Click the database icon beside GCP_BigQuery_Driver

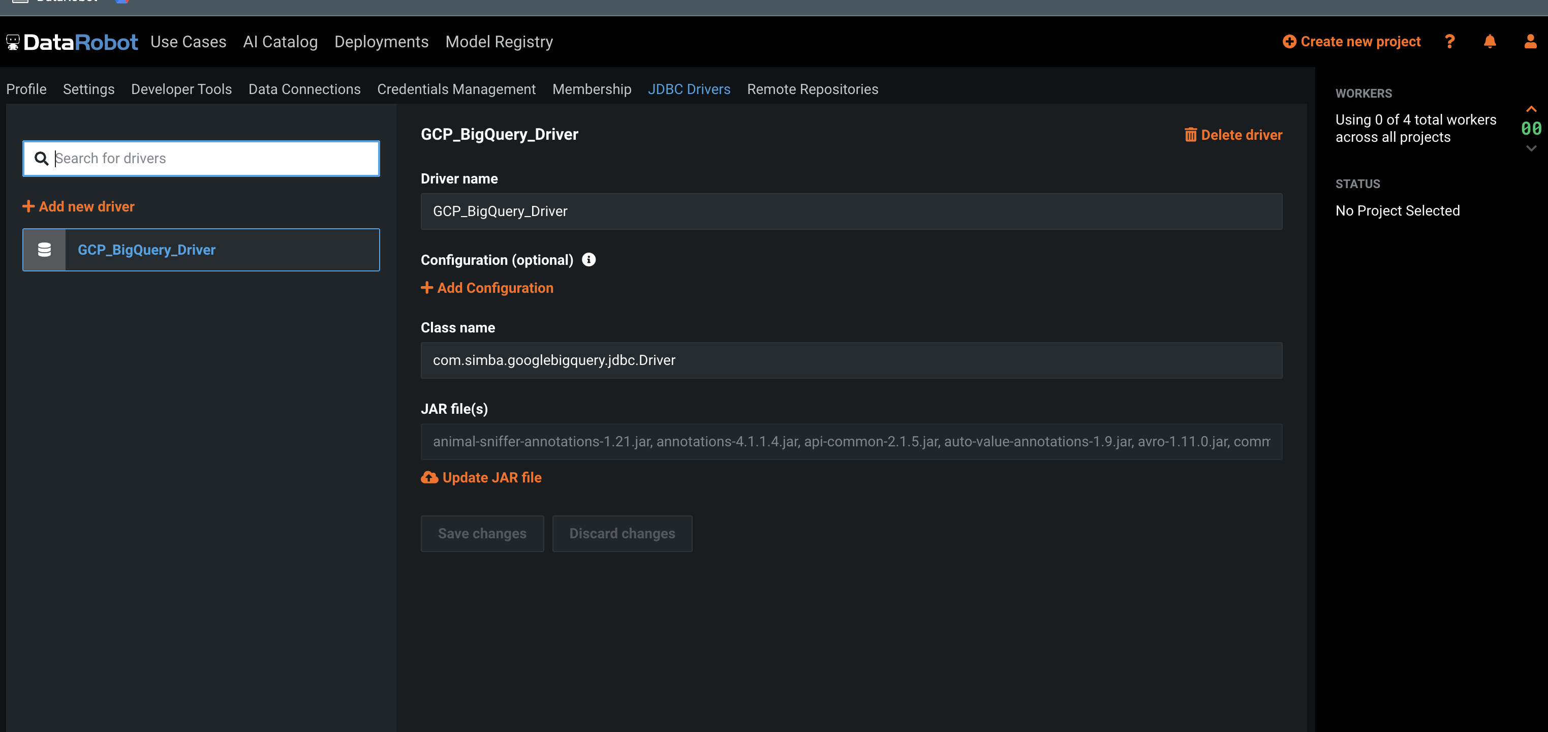[x=45, y=250]
